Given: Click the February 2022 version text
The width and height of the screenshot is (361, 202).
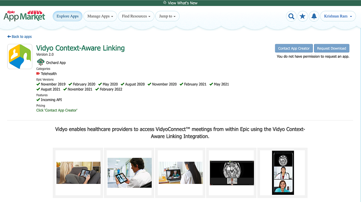Looking at the screenshot, I should point(111,89).
